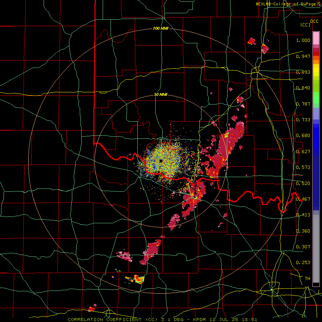Click the 0.947 scale value
The width and height of the screenshot is (322, 322).
(303, 56)
